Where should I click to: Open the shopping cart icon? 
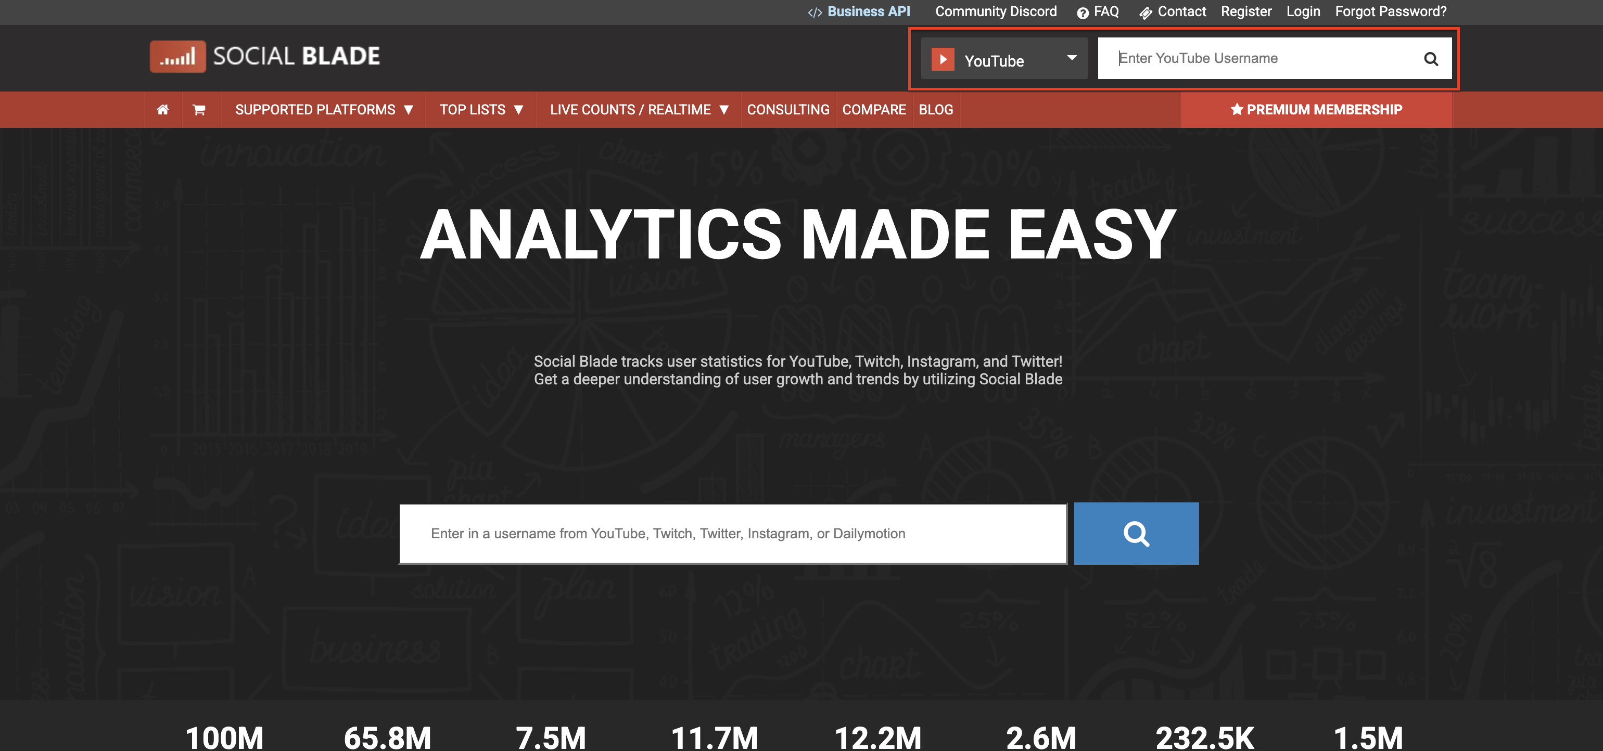pyautogui.click(x=199, y=109)
